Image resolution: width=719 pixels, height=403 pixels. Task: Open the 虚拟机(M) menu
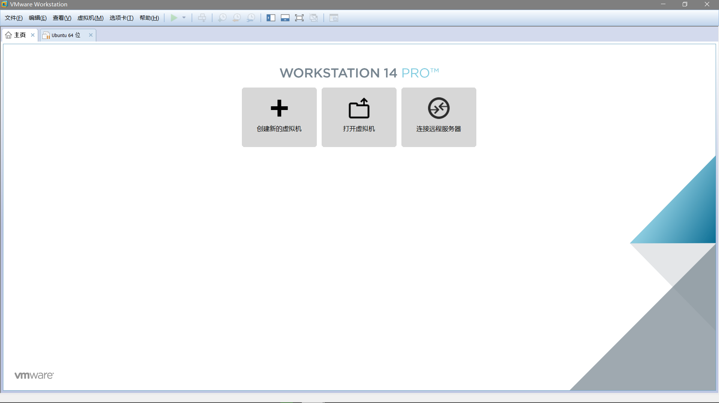coord(90,18)
